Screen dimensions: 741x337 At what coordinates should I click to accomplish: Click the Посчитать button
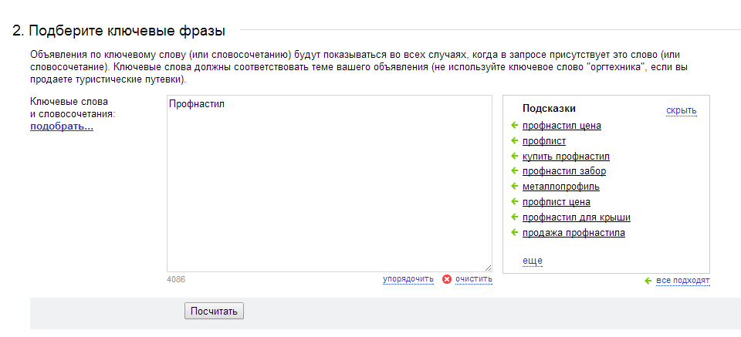214,311
